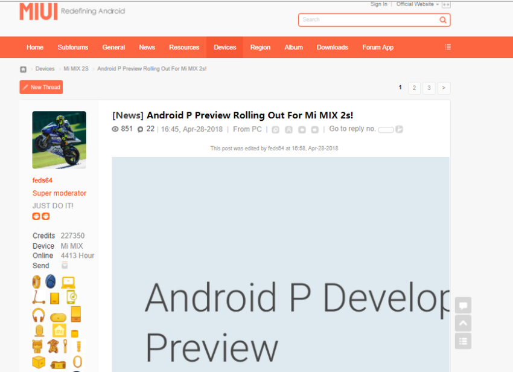Jump to next reply with the right arrow icon
Viewport: 513px width, 372px height.
point(314,129)
